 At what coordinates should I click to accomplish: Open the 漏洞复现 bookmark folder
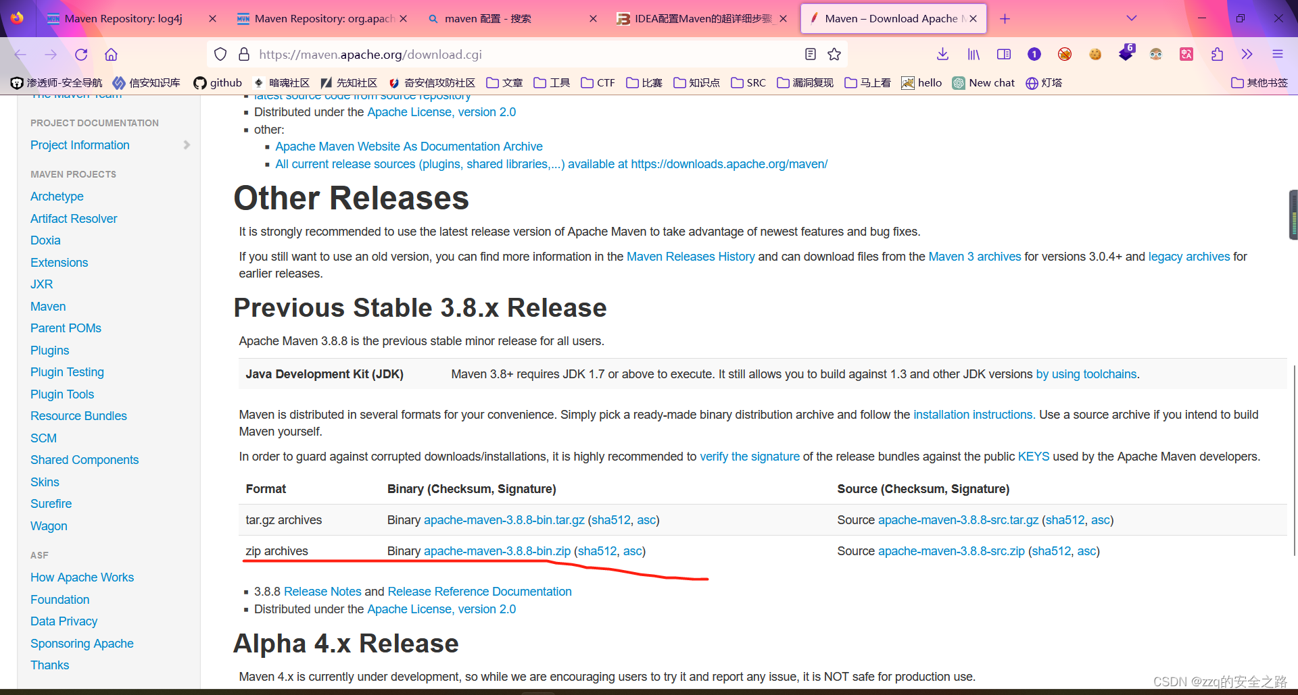[806, 83]
